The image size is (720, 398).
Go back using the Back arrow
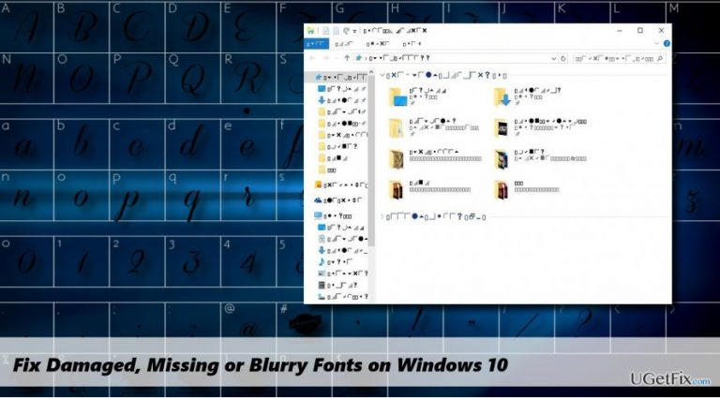pyautogui.click(x=313, y=58)
